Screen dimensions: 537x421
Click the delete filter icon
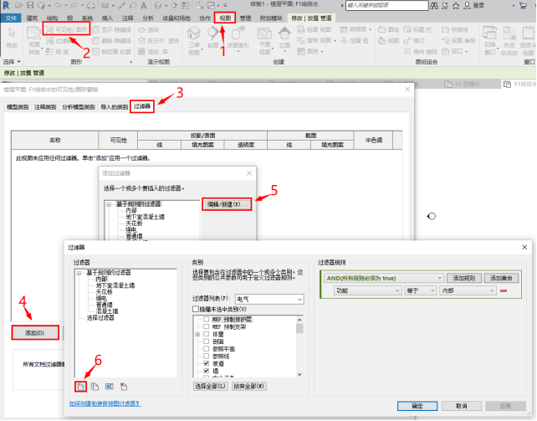tap(124, 387)
